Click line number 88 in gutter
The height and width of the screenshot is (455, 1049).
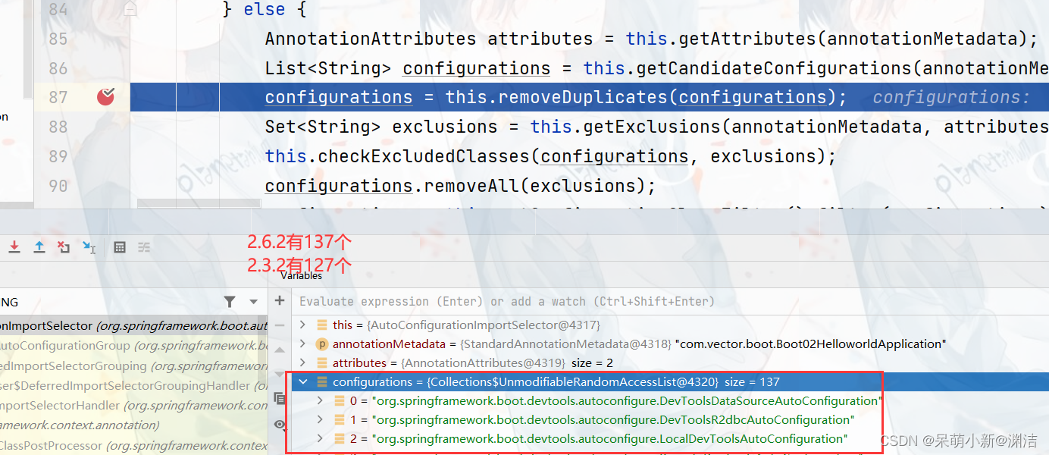(x=58, y=127)
